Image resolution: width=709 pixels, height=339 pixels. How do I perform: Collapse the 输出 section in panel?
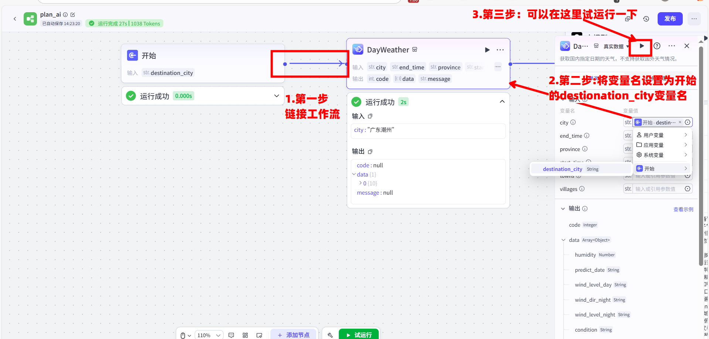563,209
